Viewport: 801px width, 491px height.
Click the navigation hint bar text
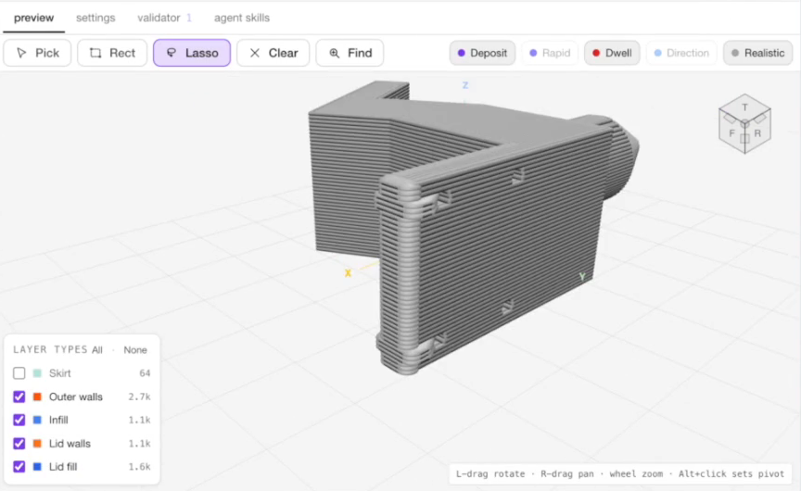point(619,473)
